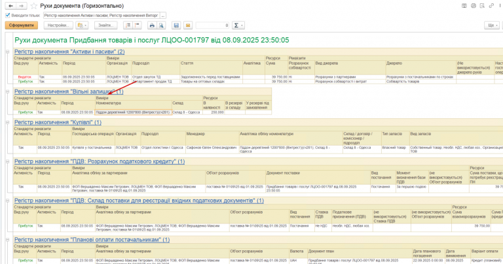
Task: Select 'Товары на оптовых складах' cell
Action: [x=211, y=82]
